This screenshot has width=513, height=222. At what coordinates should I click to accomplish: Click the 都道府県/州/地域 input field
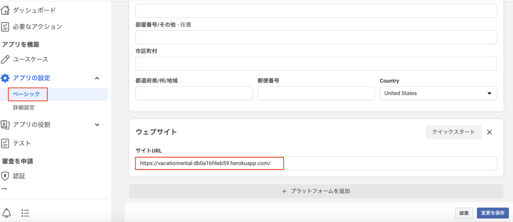pos(194,93)
